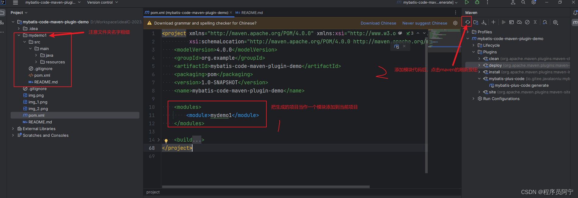The height and width of the screenshot is (198, 578).
Task: Open IDE settings gear in title bar
Action: click(534, 2)
